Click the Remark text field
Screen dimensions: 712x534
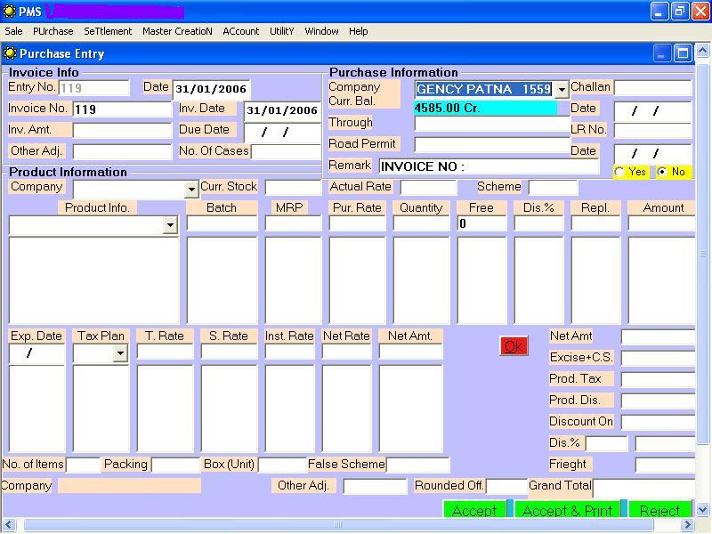489,166
